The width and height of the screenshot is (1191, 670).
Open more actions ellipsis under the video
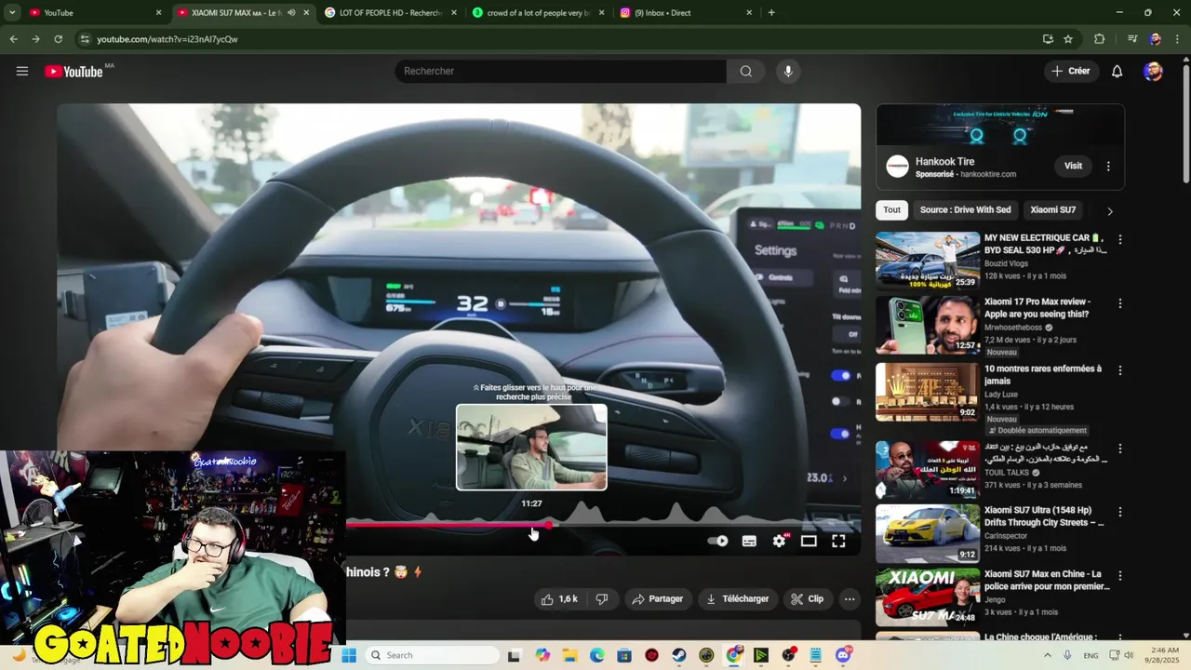850,599
